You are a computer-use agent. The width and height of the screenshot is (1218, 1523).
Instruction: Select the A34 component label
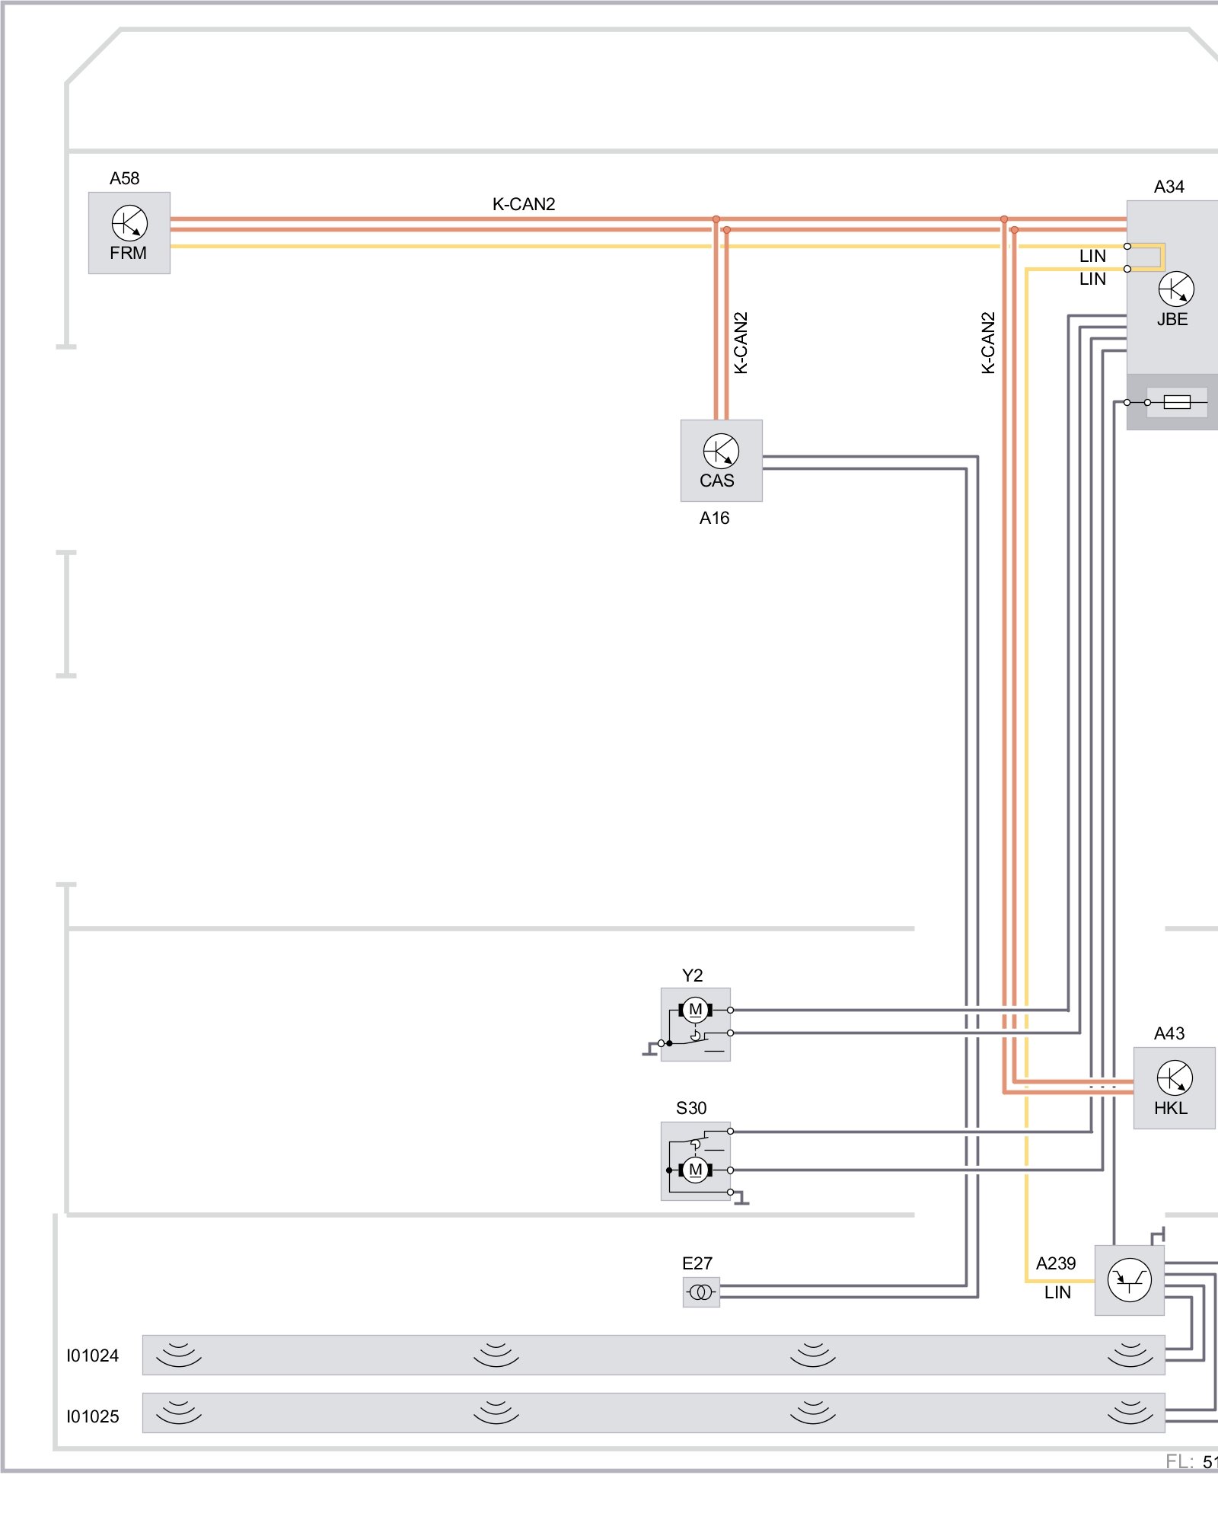click(1169, 187)
